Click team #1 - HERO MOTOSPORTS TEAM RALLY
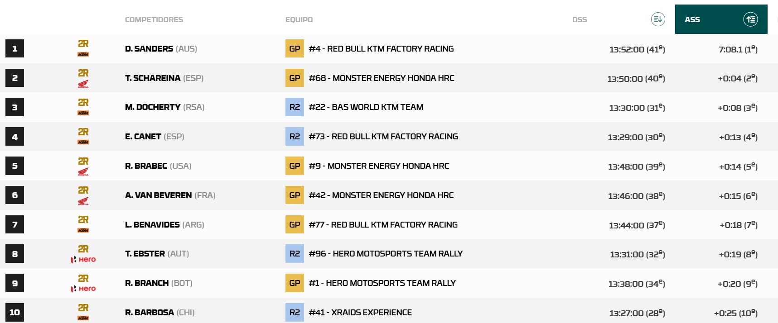778x323 pixels. tap(382, 283)
